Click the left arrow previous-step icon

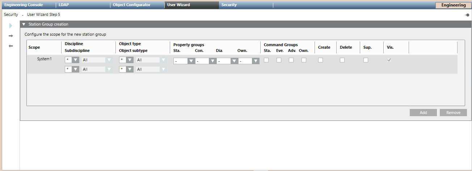pyautogui.click(x=11, y=46)
